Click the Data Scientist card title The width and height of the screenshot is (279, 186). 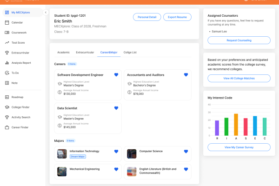tap(67, 108)
